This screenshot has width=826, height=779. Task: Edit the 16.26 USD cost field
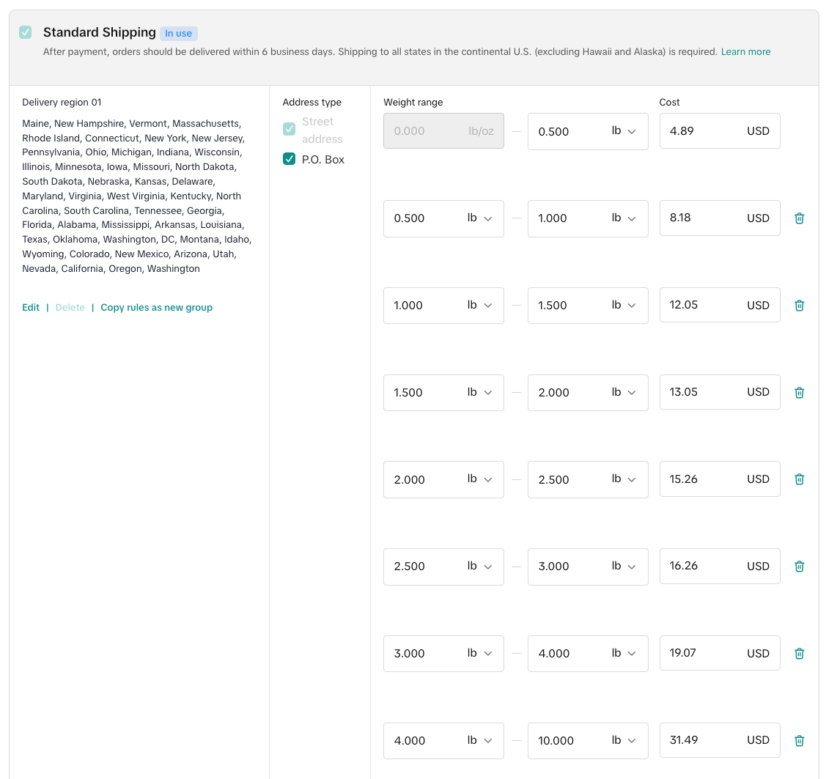click(720, 566)
